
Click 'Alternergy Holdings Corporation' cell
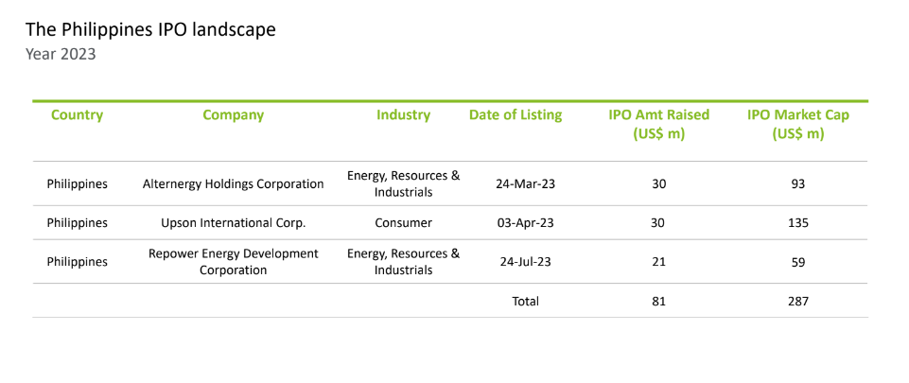pyautogui.click(x=233, y=184)
